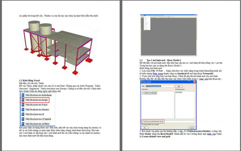Click the Tekla Structures enu US Imperial icon

point(23,119)
